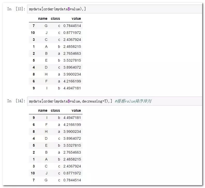Click 2.4858215 in the second table
The image size is (205, 188).
(72, 159)
